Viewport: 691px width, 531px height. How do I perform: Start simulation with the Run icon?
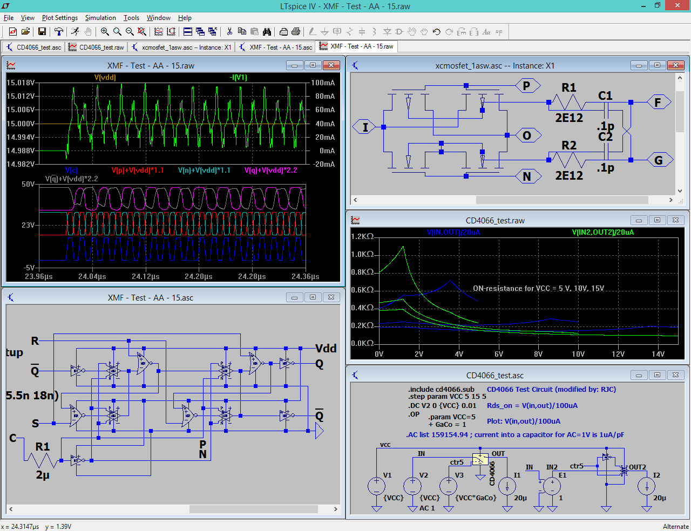click(75, 32)
